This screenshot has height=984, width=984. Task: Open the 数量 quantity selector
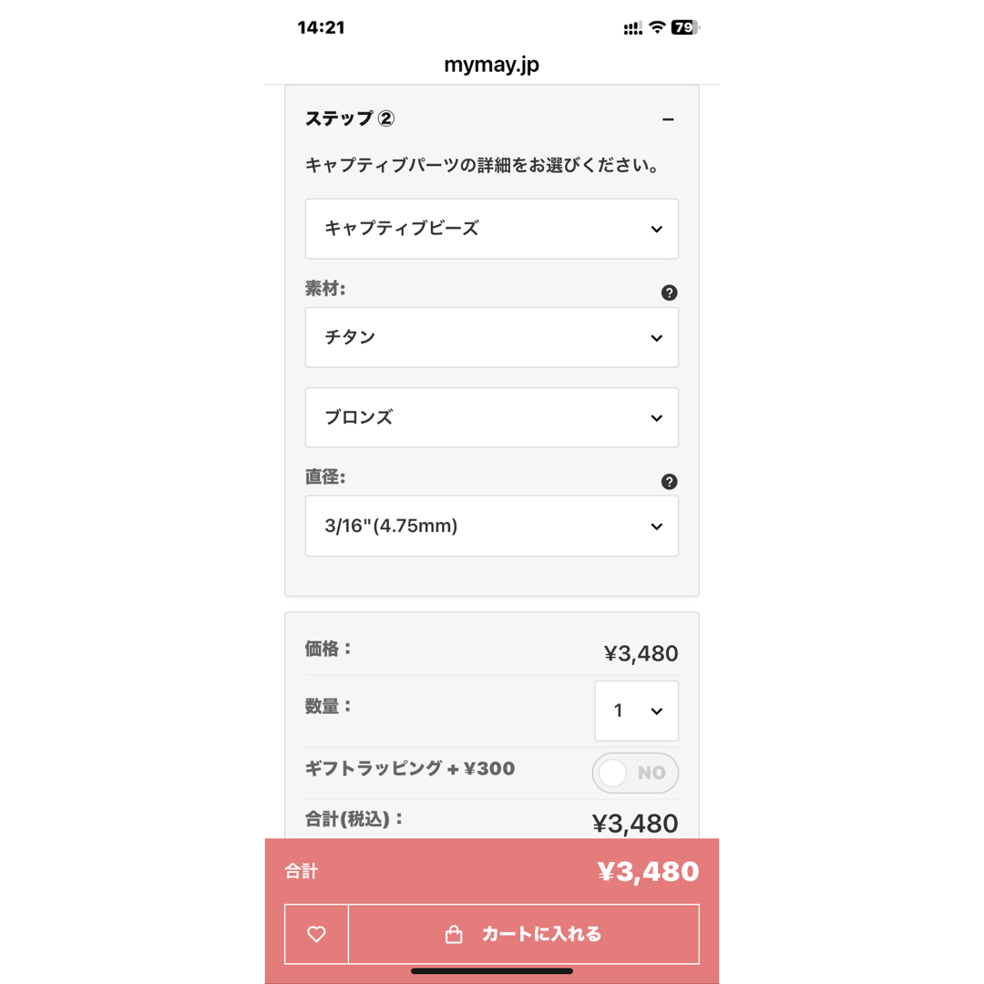pyautogui.click(x=636, y=711)
